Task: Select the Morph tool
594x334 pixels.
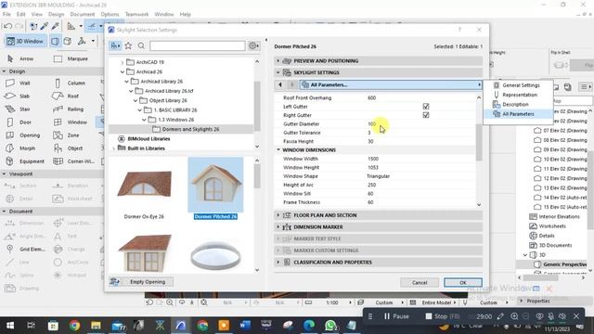Action: (20, 148)
